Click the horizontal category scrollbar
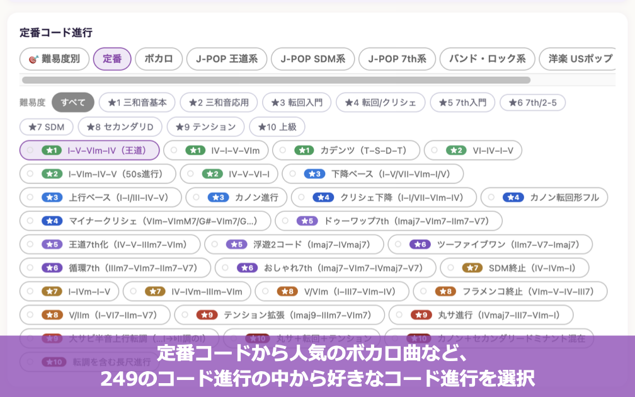 click(276, 80)
